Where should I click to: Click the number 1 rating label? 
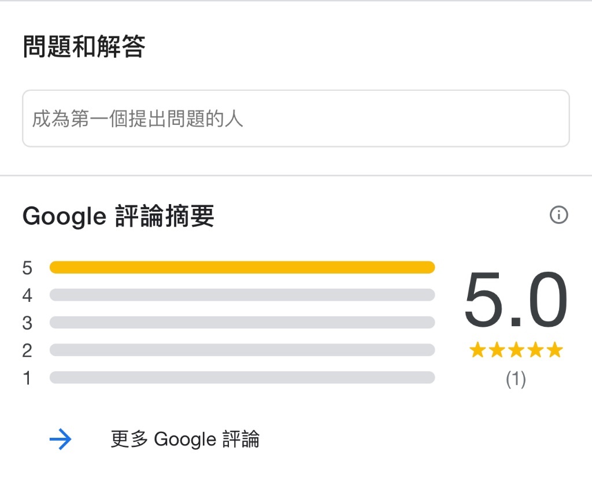[27, 378]
